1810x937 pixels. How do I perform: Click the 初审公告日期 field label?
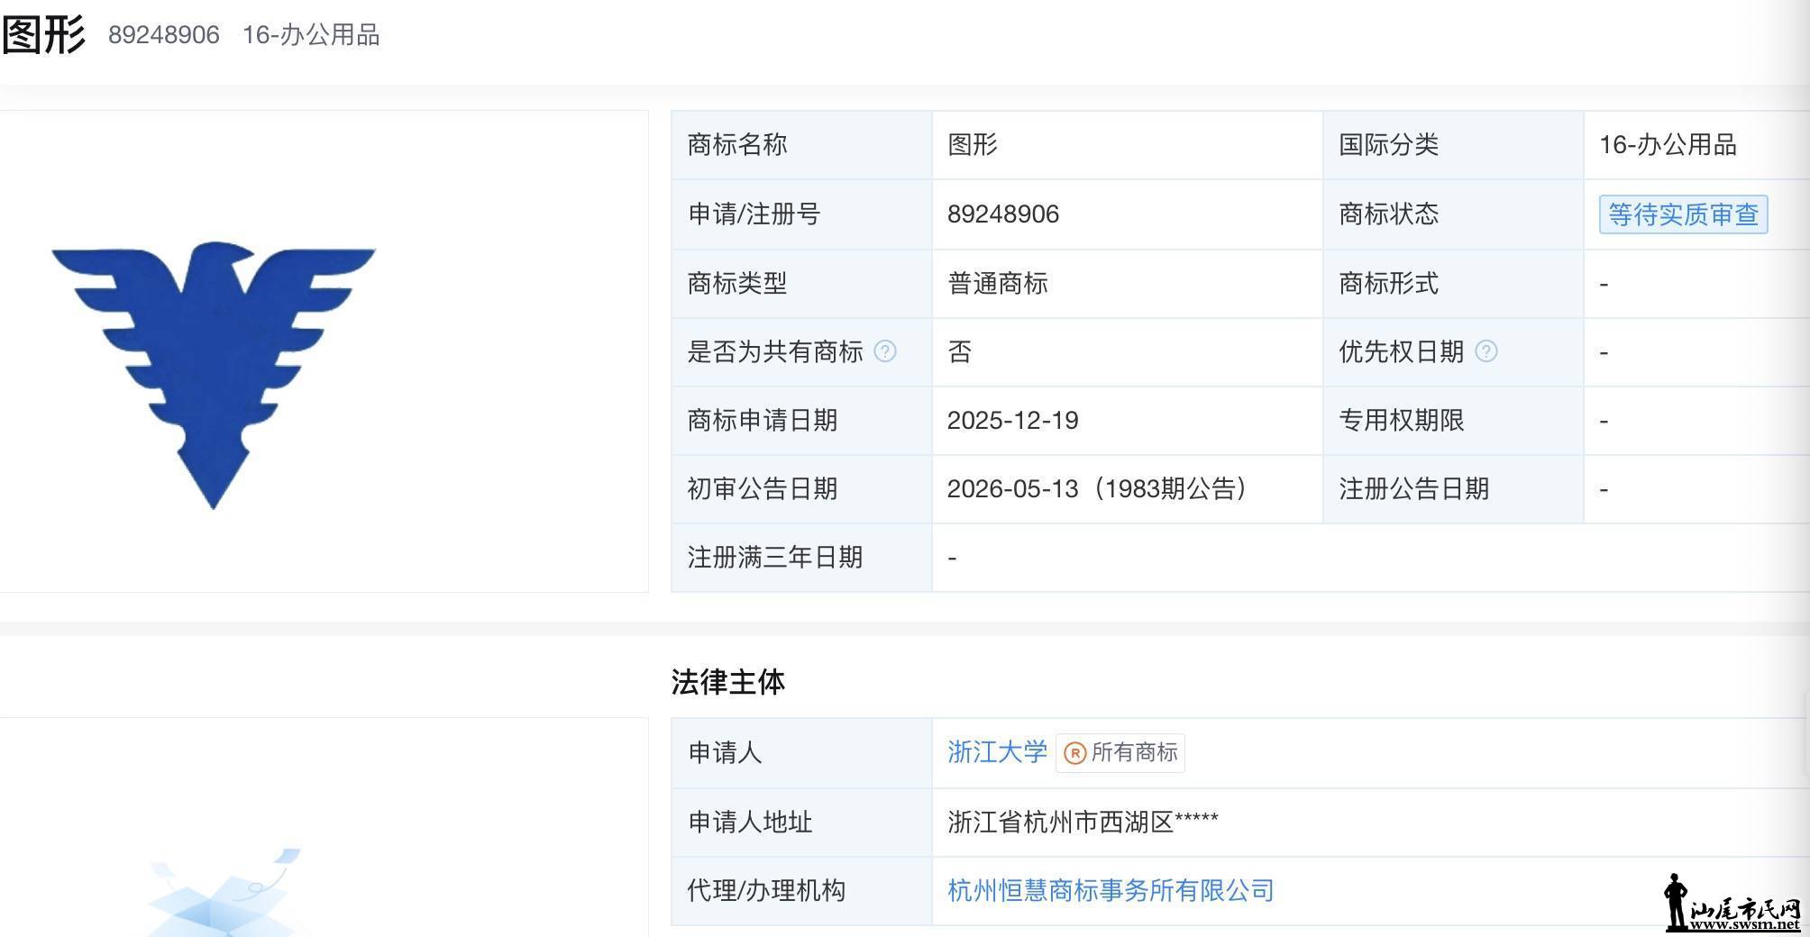pyautogui.click(x=763, y=489)
